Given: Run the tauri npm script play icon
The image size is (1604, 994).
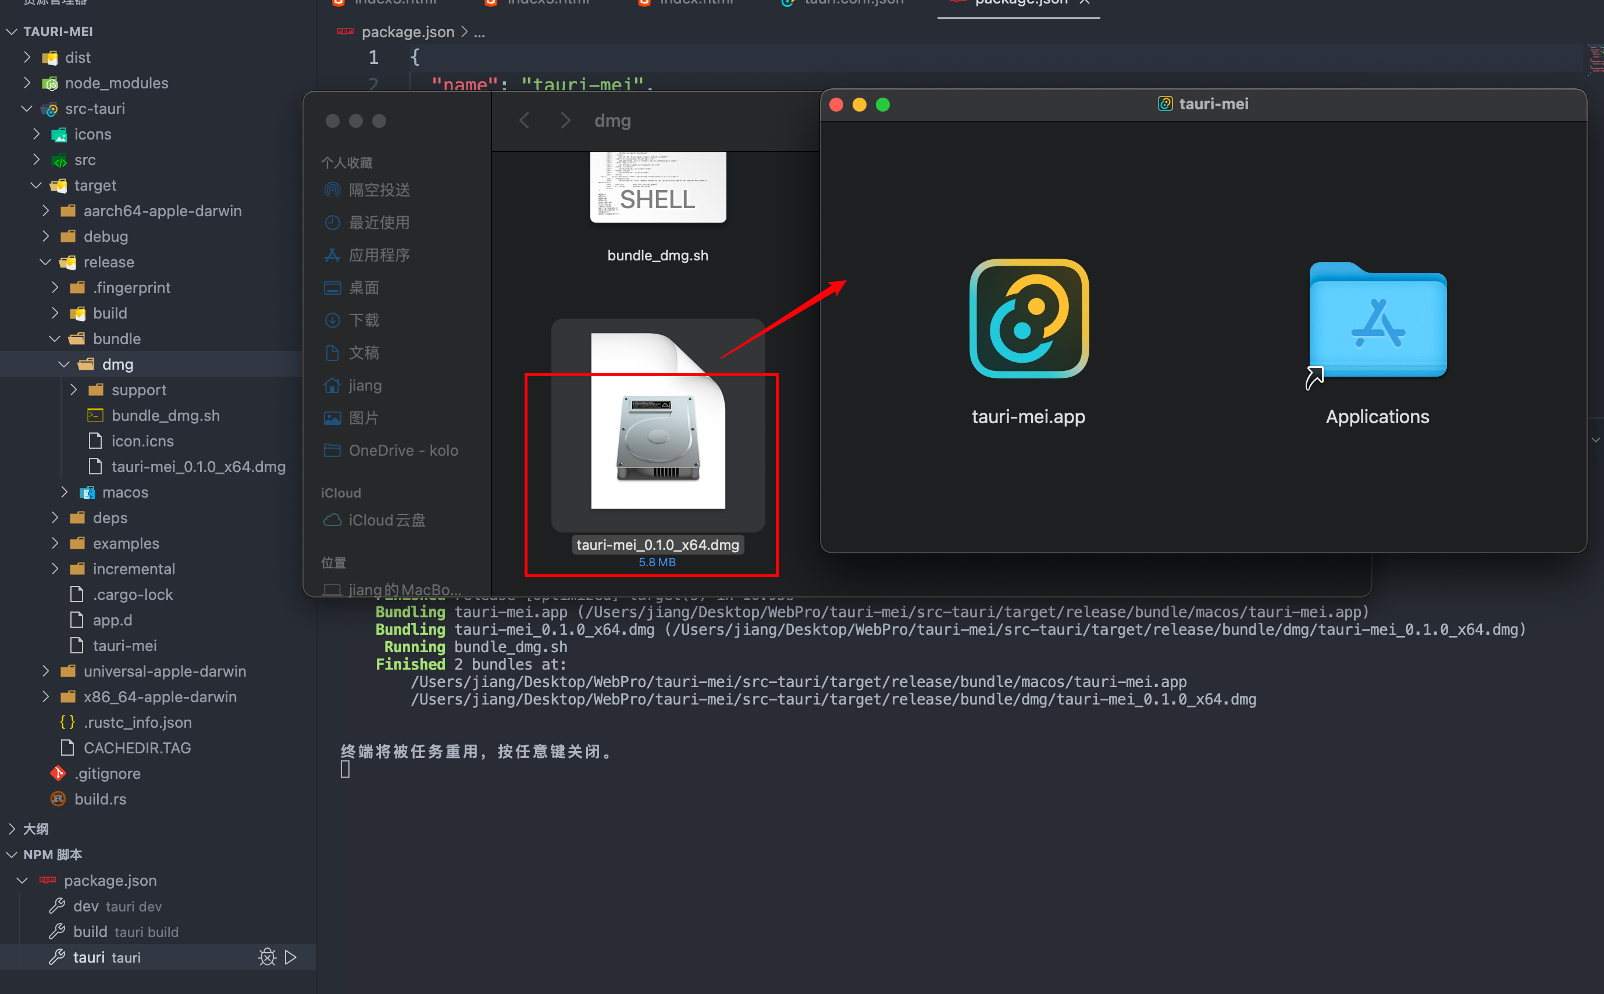Looking at the screenshot, I should tap(291, 957).
